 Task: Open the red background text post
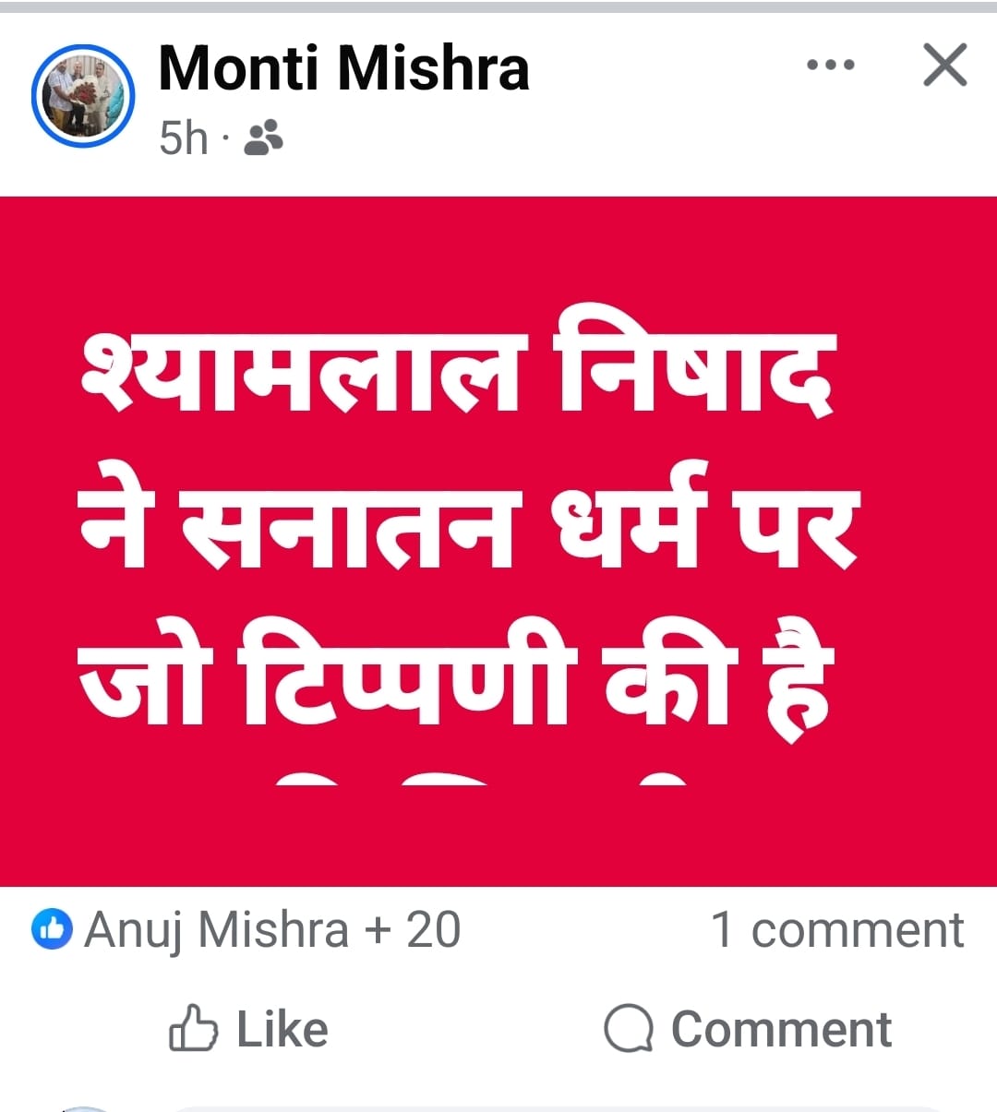coord(498,542)
